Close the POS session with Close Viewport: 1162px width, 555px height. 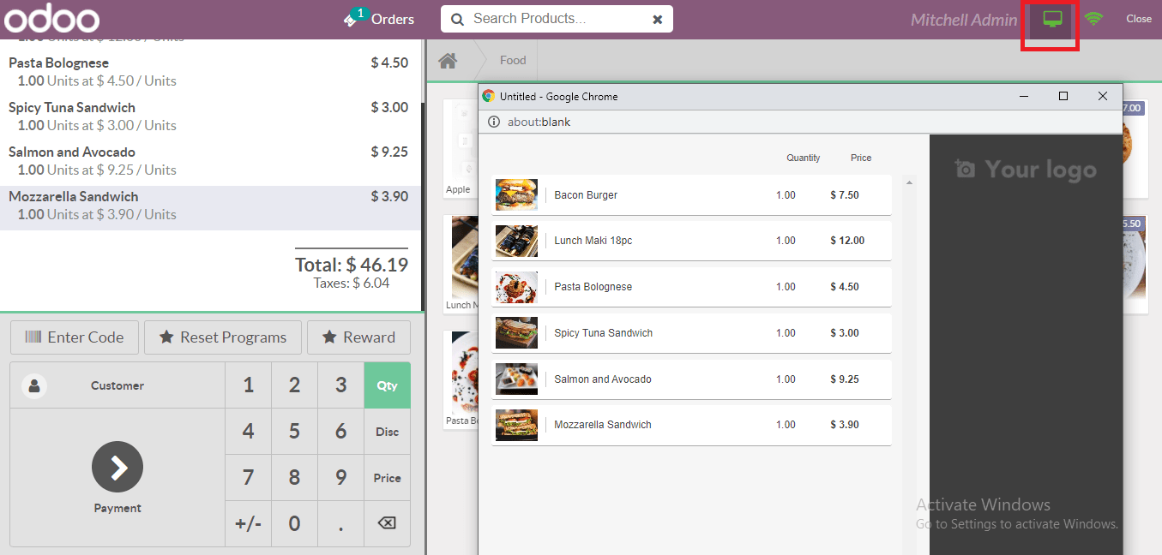pos(1139,19)
